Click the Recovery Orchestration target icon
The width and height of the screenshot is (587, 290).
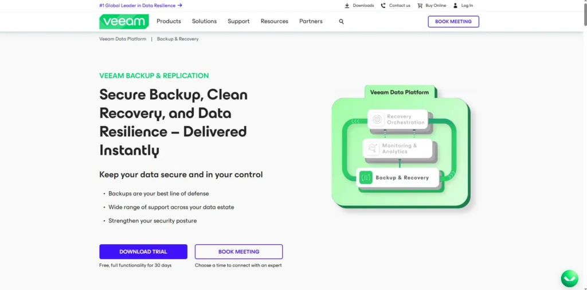coord(377,119)
